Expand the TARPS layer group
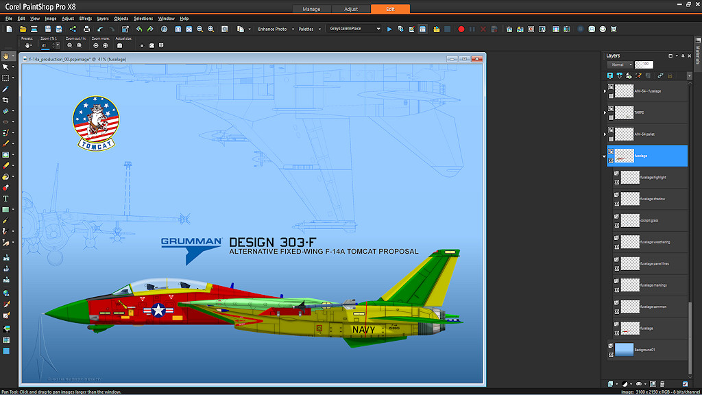 point(605,113)
